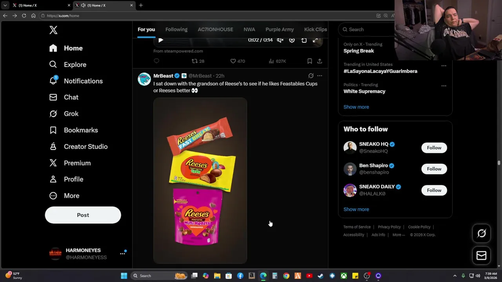
Task: Switch to the Following tab
Action: pos(176,29)
